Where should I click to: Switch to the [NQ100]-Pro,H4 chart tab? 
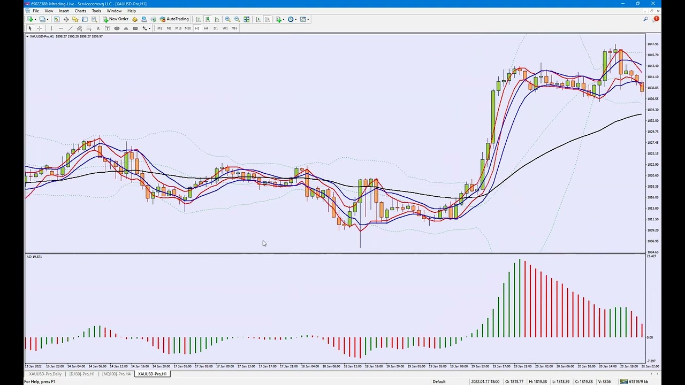(116, 374)
